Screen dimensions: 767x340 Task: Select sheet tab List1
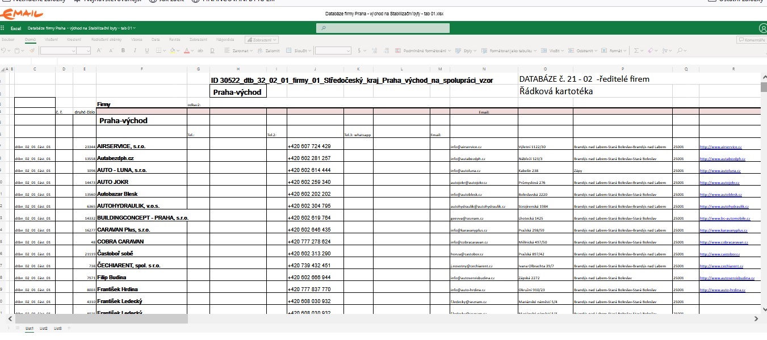30,329
